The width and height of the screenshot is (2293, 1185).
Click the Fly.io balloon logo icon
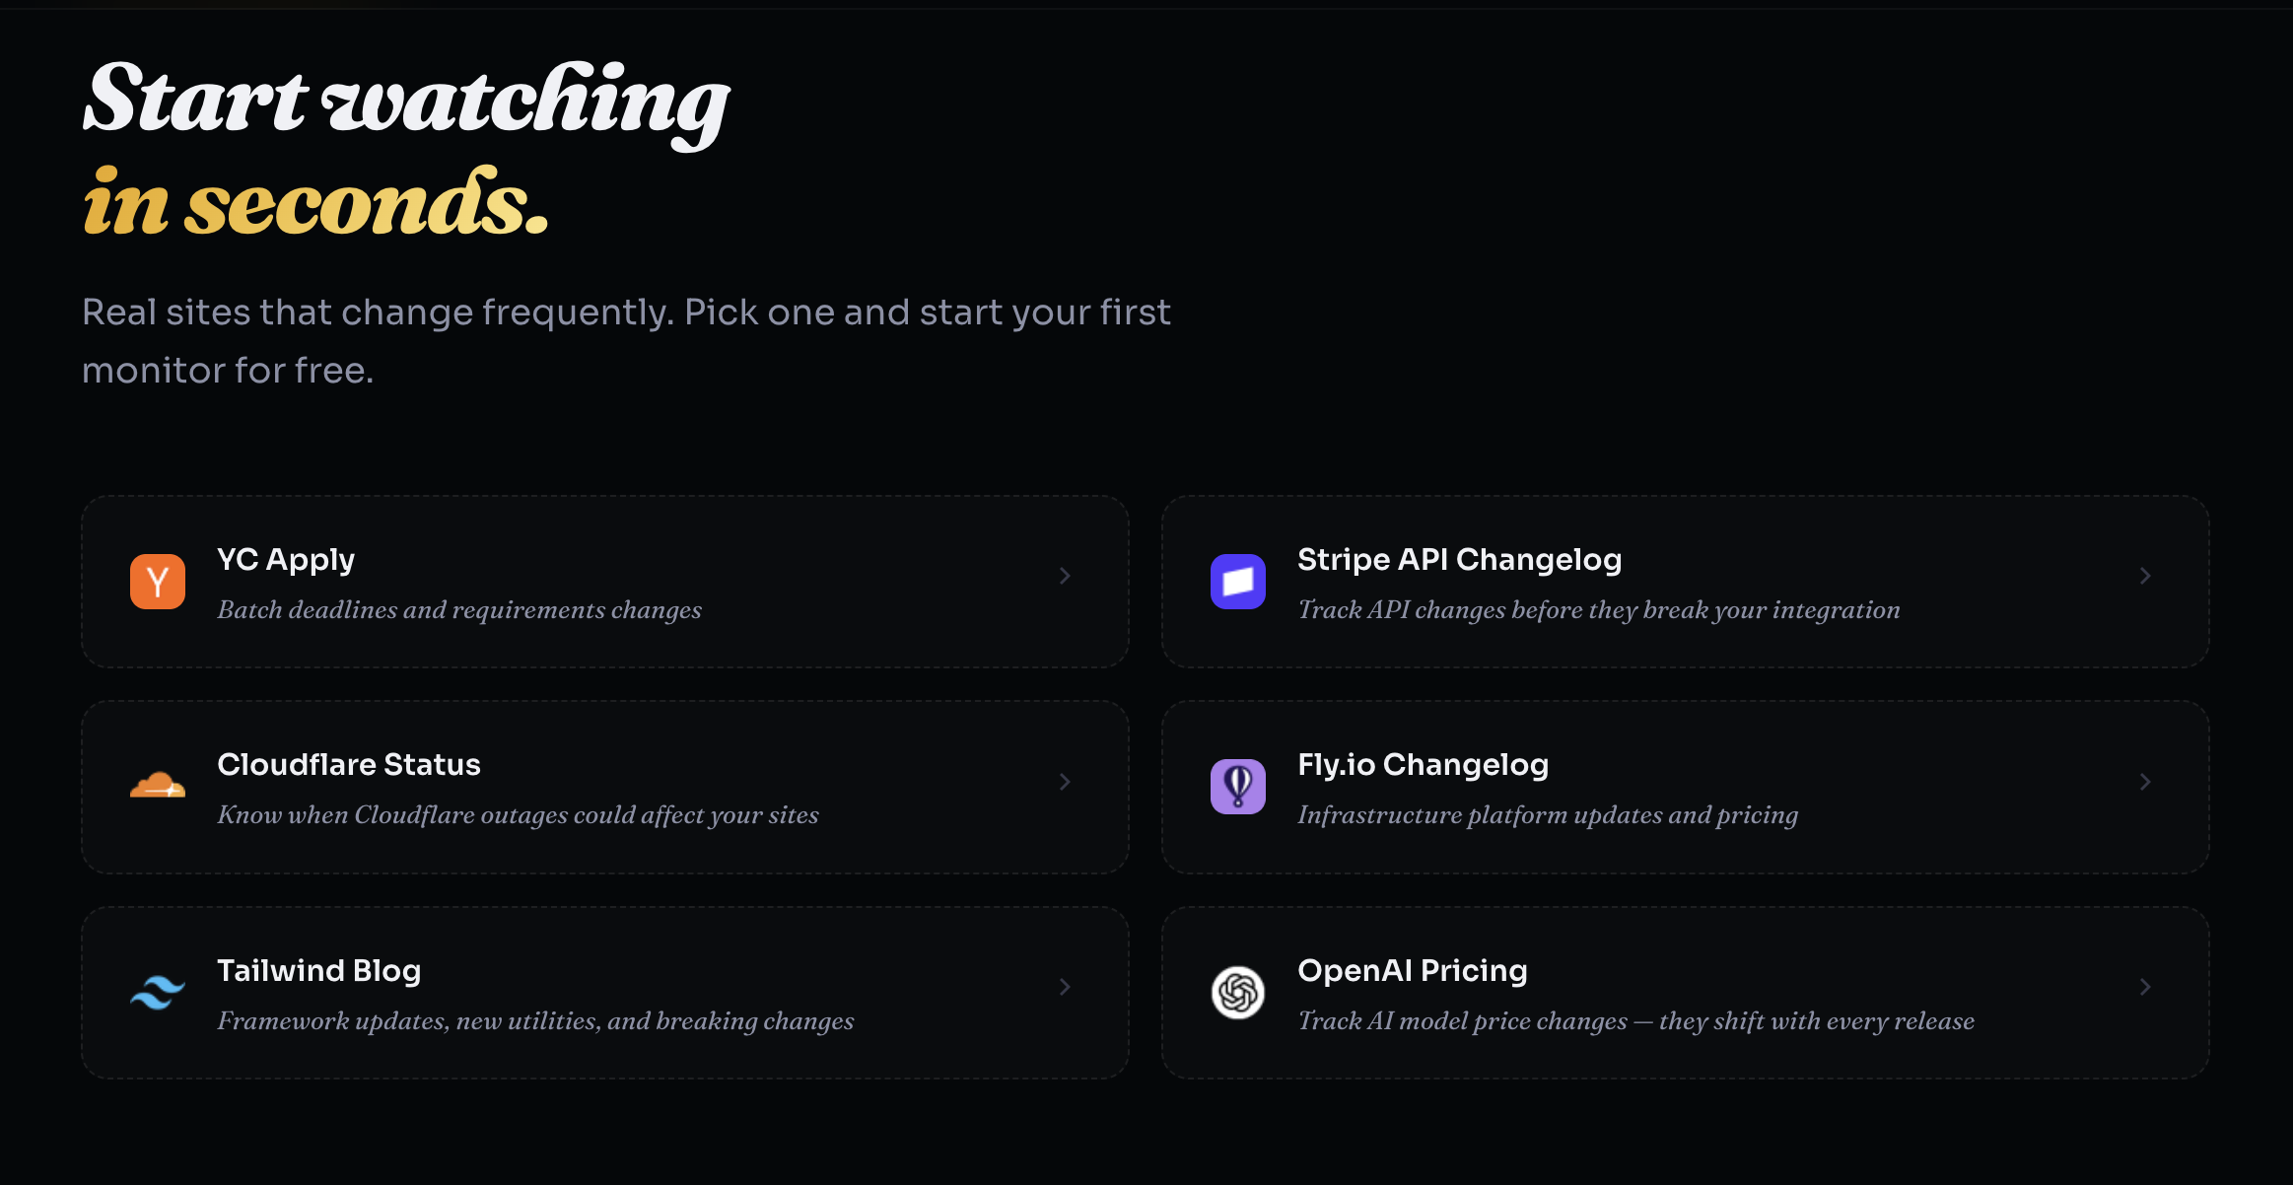coord(1237,787)
